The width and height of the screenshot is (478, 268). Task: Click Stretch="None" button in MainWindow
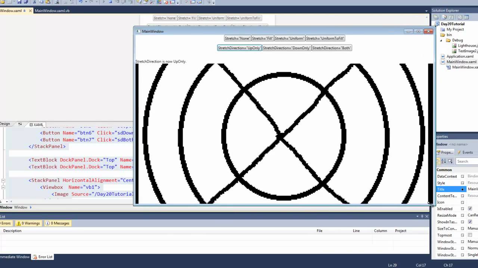tap(238, 38)
